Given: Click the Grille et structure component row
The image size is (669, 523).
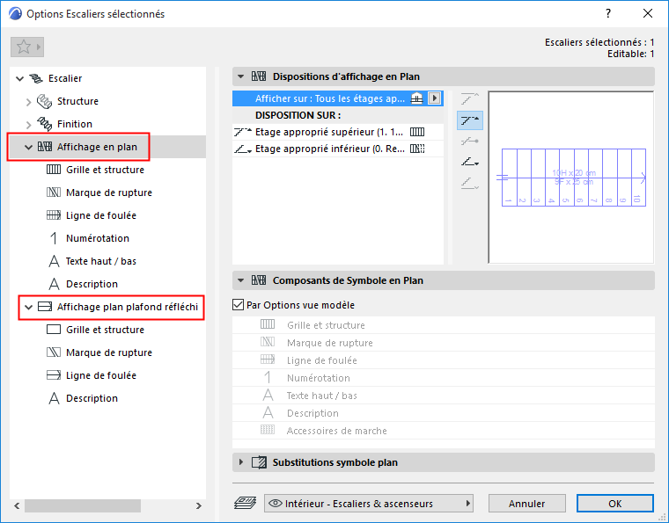Looking at the screenshot, I should coord(444,325).
